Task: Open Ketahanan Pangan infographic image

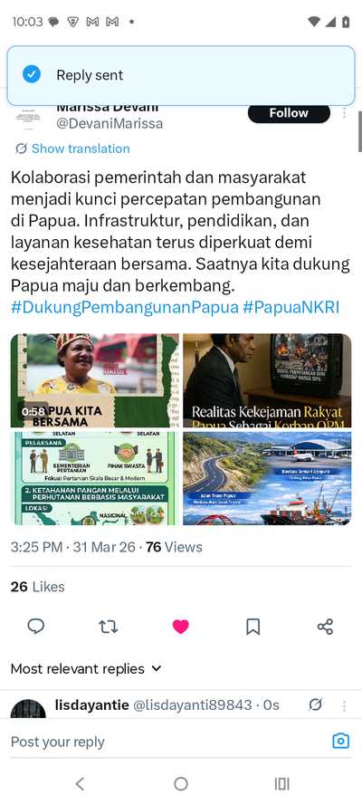Action: click(x=95, y=478)
